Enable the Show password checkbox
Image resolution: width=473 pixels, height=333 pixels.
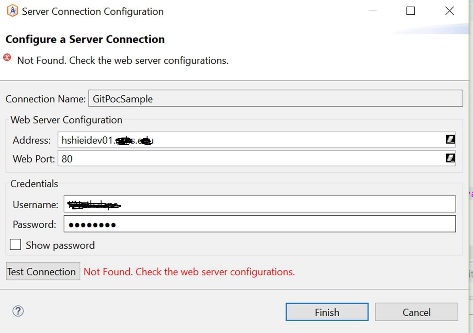(15, 245)
